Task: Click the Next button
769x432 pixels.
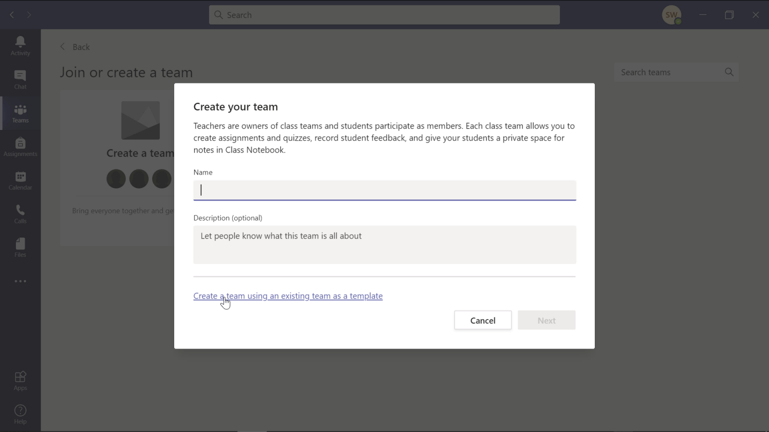Action: click(x=546, y=320)
